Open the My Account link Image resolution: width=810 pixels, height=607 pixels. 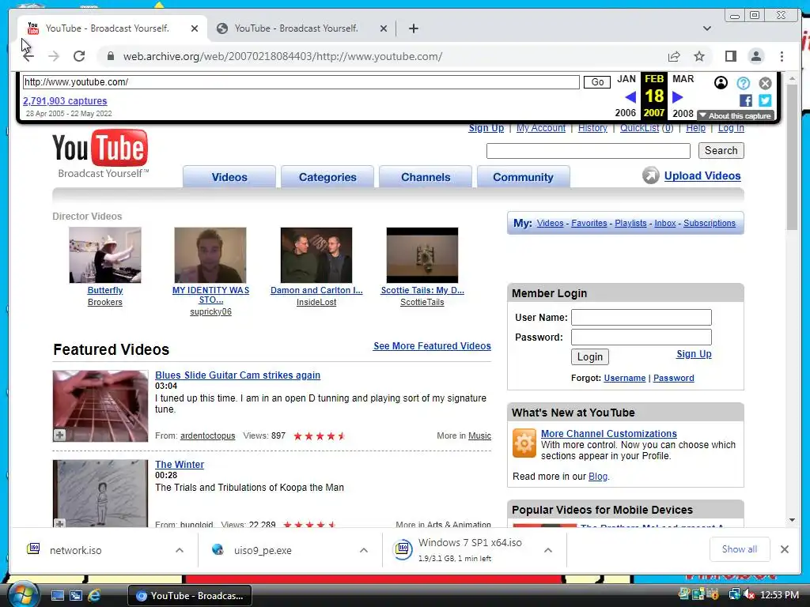click(541, 127)
